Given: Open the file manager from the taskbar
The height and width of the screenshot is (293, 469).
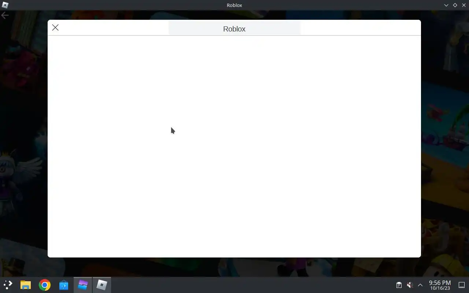Looking at the screenshot, I should [x=26, y=285].
